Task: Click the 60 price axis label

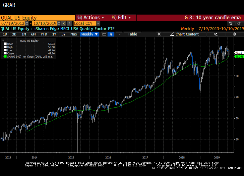Action: coord(237,118)
